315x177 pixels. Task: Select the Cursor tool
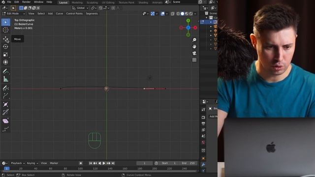coord(5,30)
